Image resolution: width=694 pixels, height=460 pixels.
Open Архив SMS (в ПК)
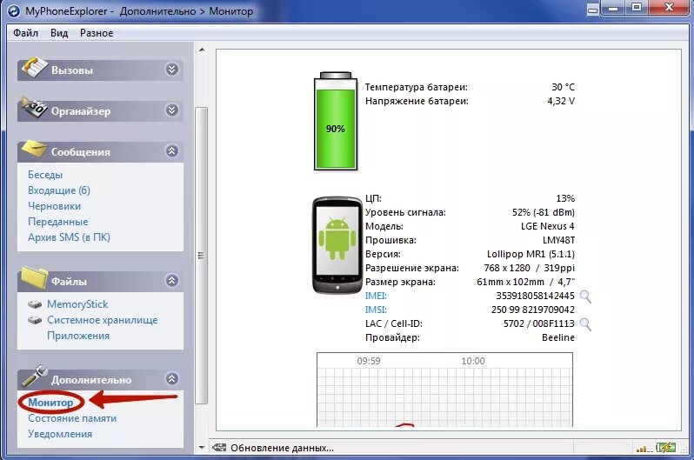pyautogui.click(x=69, y=237)
